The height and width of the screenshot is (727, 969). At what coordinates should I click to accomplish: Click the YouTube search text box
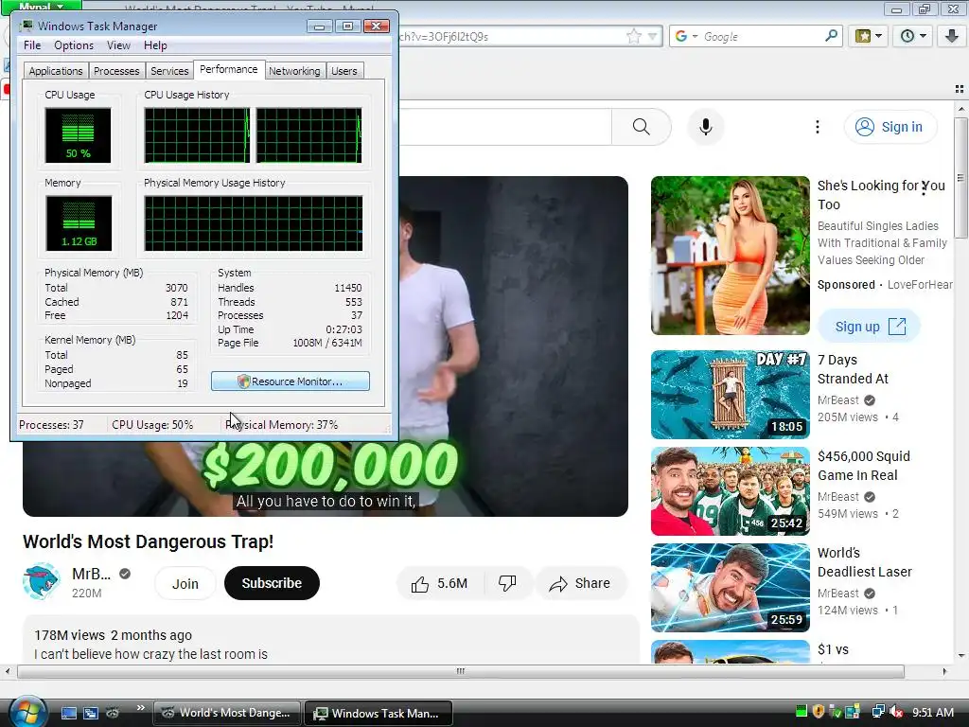(505, 127)
